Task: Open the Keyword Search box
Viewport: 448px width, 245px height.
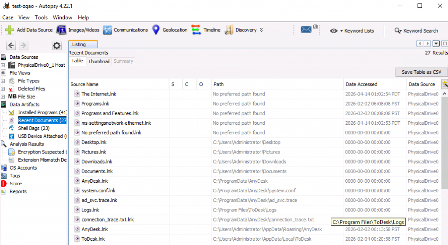Action: [416, 31]
